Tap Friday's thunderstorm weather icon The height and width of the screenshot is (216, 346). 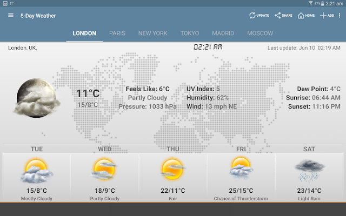[x=241, y=168]
